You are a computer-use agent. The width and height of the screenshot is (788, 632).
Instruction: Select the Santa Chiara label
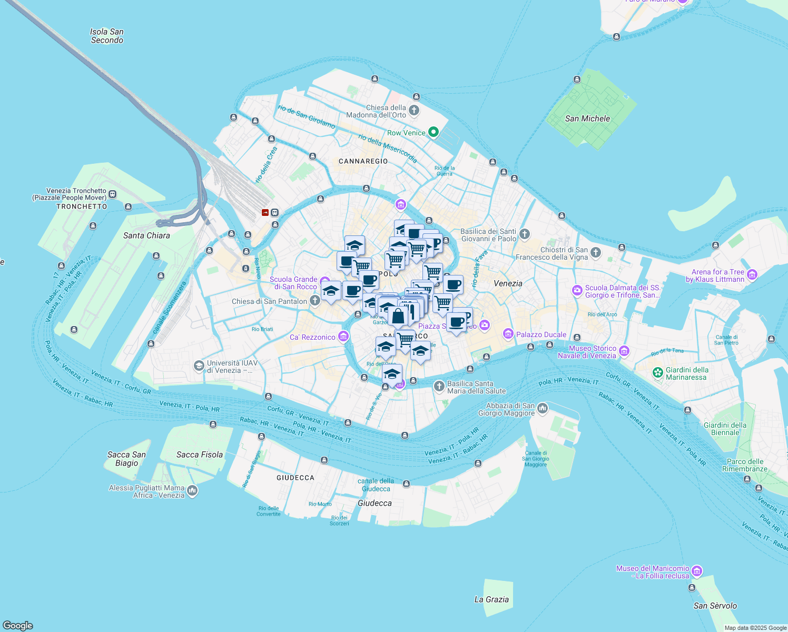click(146, 235)
